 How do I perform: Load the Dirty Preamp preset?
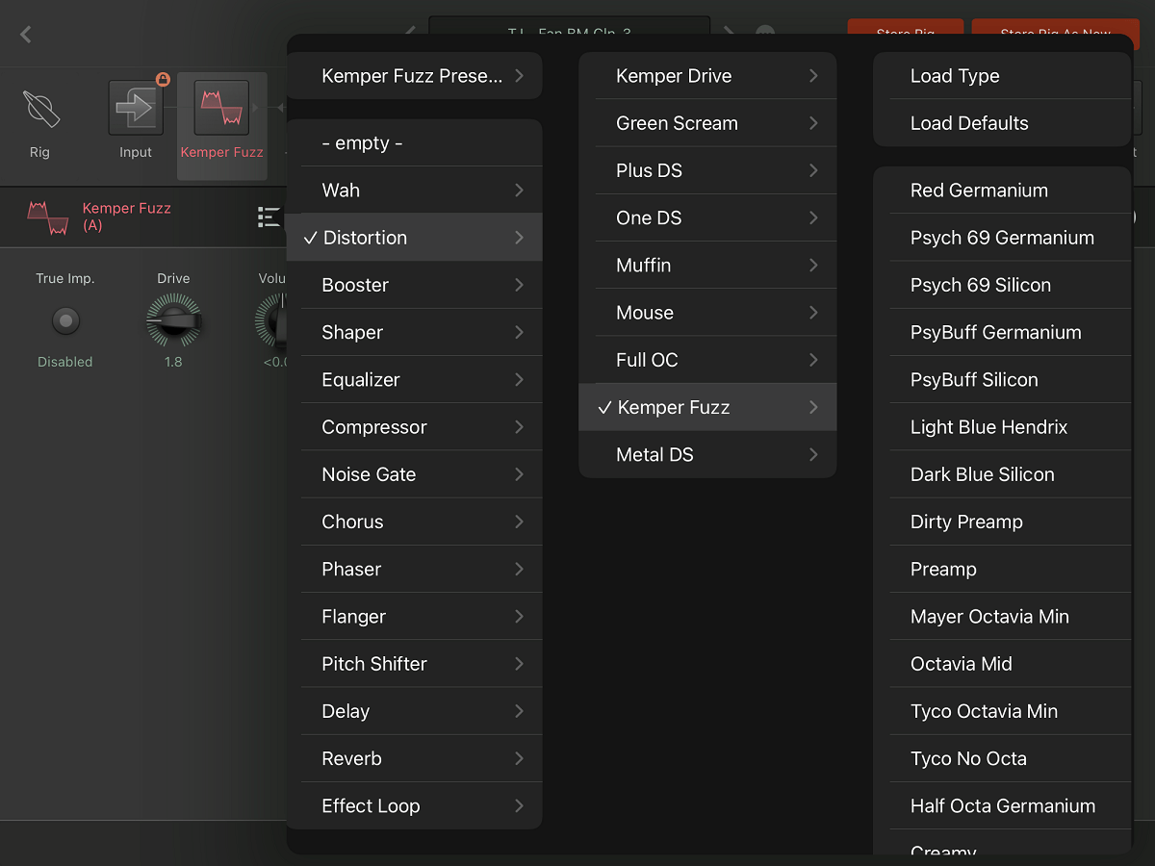tap(1002, 522)
